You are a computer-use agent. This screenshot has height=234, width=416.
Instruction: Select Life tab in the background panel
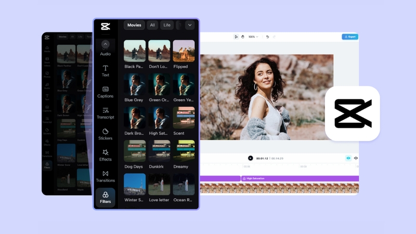[81, 37]
